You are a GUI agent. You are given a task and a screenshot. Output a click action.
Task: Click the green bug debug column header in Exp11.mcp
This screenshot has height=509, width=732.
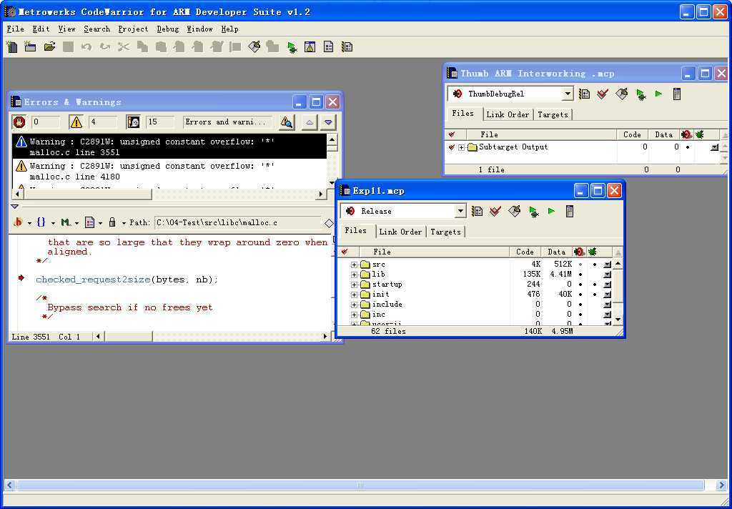[x=593, y=252]
